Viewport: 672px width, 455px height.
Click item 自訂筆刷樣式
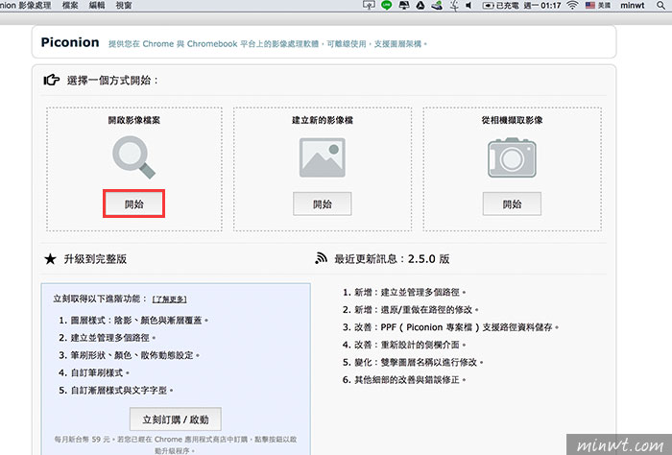pyautogui.click(x=100, y=372)
